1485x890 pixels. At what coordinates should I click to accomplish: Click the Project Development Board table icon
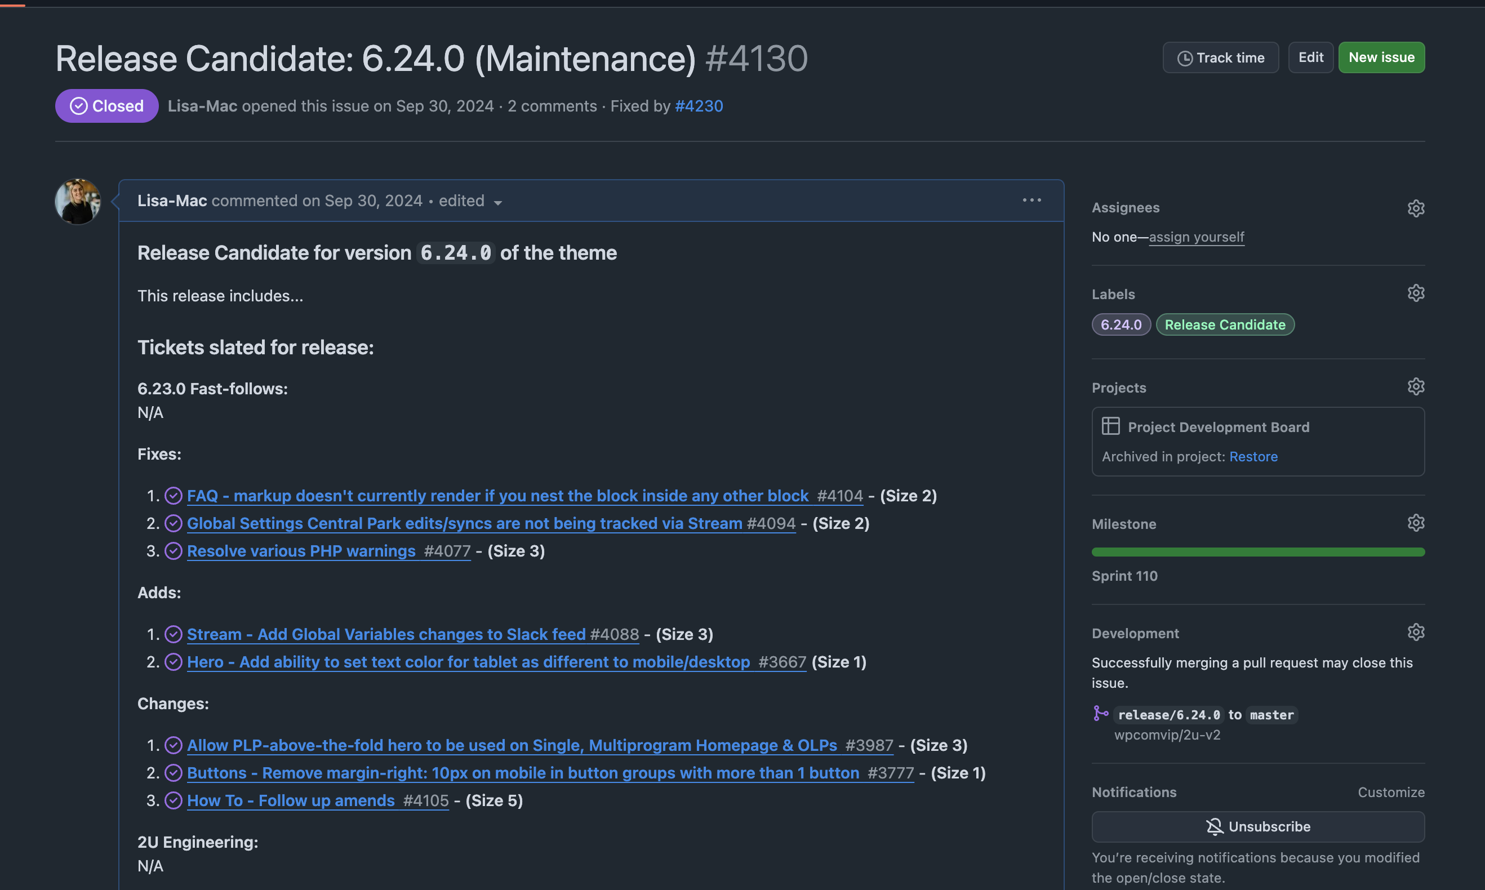coord(1110,426)
